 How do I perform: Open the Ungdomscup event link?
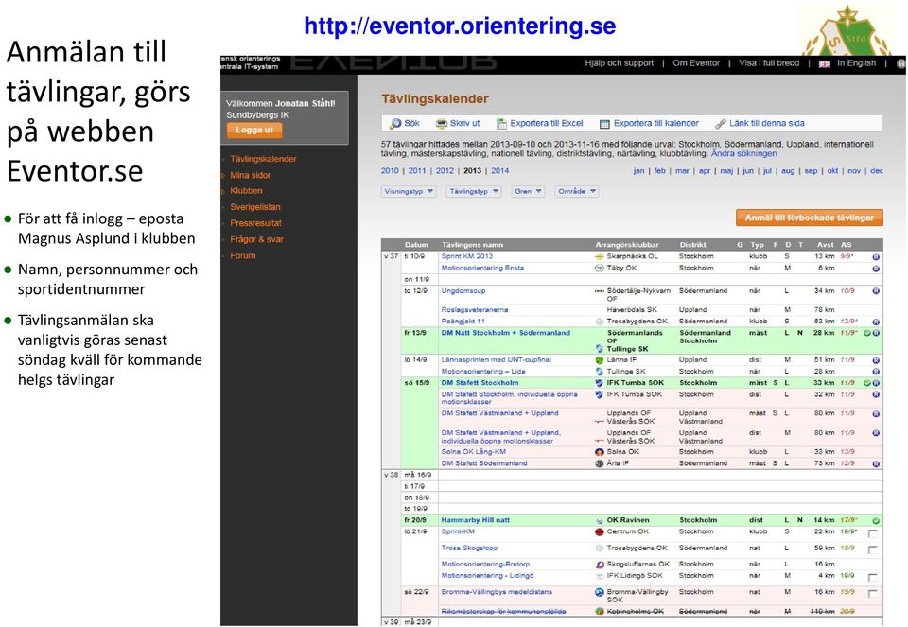coord(463,291)
